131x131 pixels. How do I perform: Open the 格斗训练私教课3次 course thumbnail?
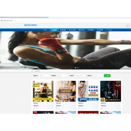pos(111,91)
